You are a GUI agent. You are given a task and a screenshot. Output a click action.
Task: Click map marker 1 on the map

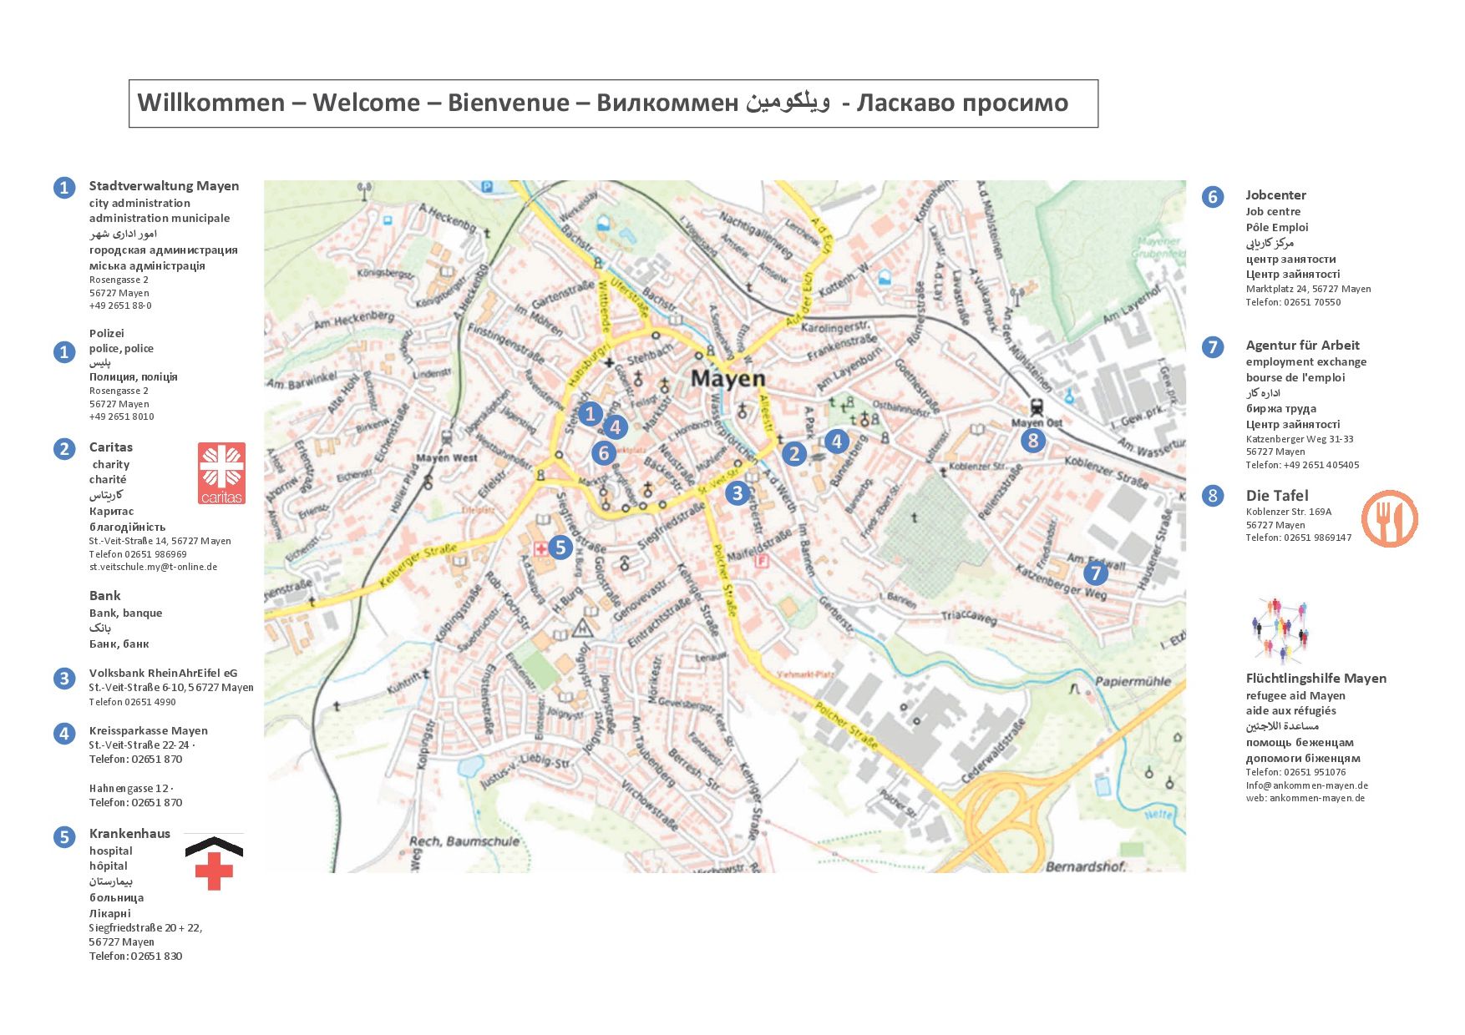[591, 413]
